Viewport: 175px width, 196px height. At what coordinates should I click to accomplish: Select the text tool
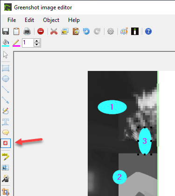6,122
